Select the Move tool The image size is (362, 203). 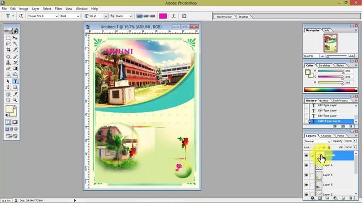pos(15,38)
